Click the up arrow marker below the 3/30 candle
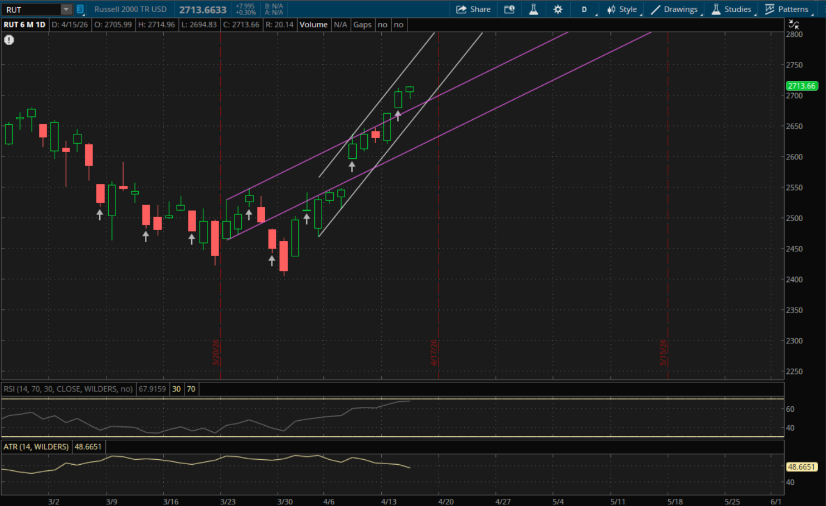Image resolution: width=826 pixels, height=506 pixels. 272,260
